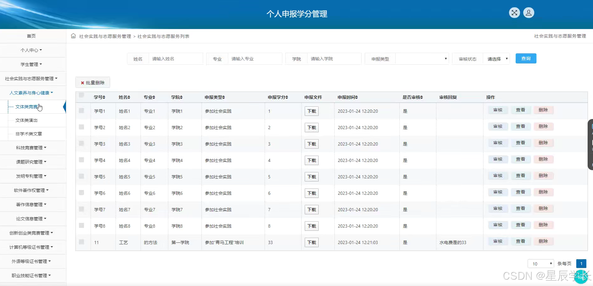Click 审核 for the 工艺 row
Viewport: 593px width, 286px height.
pos(498,241)
